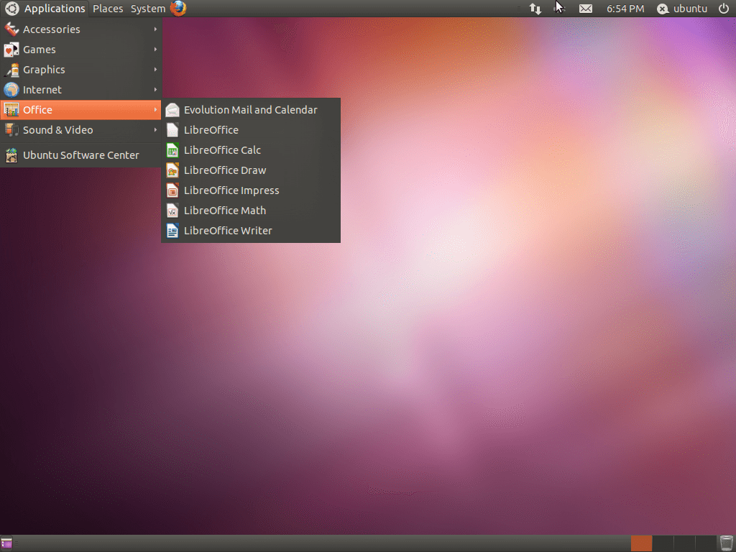Click the Accessories category icon

(x=11, y=29)
